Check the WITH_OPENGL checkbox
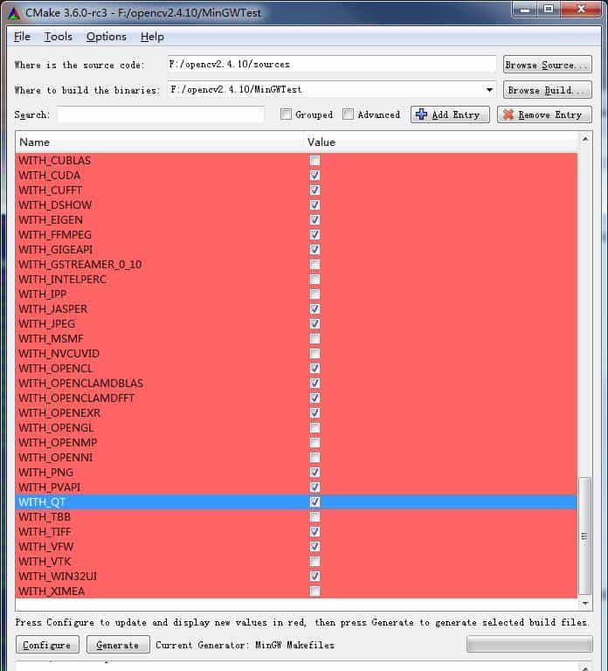608x671 pixels. [314, 427]
